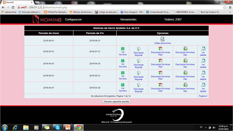The width and height of the screenshot is (233, 131).
Task: Click Descargar Nominas PDF icon for 2019-04-01
Action: (161, 85)
